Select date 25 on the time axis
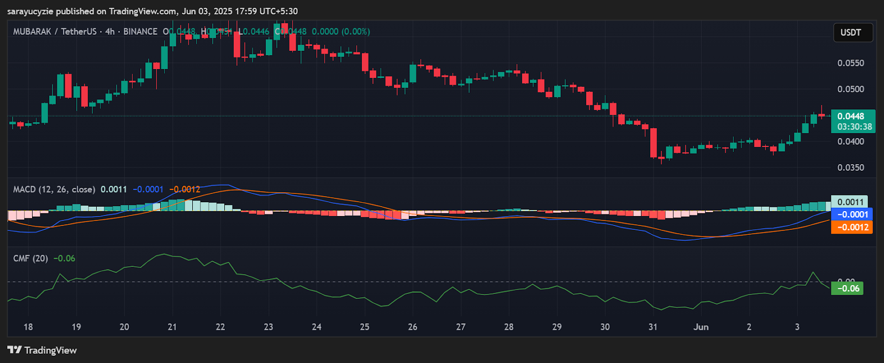Screen dimensions: 884x363 click(x=365, y=327)
